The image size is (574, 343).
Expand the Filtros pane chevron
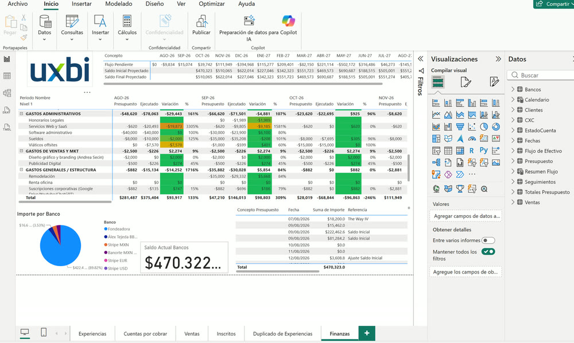[x=421, y=59]
